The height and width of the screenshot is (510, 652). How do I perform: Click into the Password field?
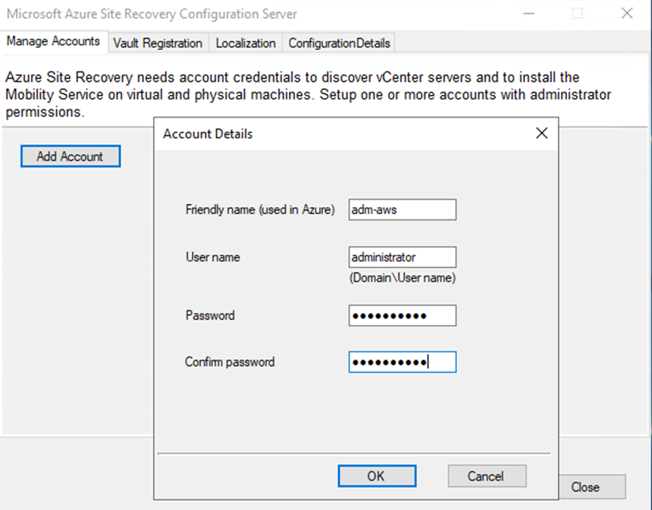(403, 316)
